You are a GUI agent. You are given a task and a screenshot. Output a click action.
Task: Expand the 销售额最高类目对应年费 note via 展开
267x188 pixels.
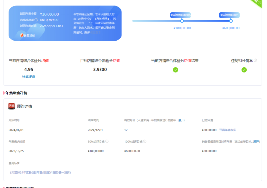[x=256, y=142]
